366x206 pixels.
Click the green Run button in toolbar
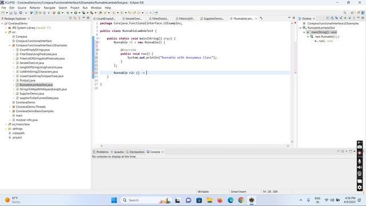tap(75, 13)
